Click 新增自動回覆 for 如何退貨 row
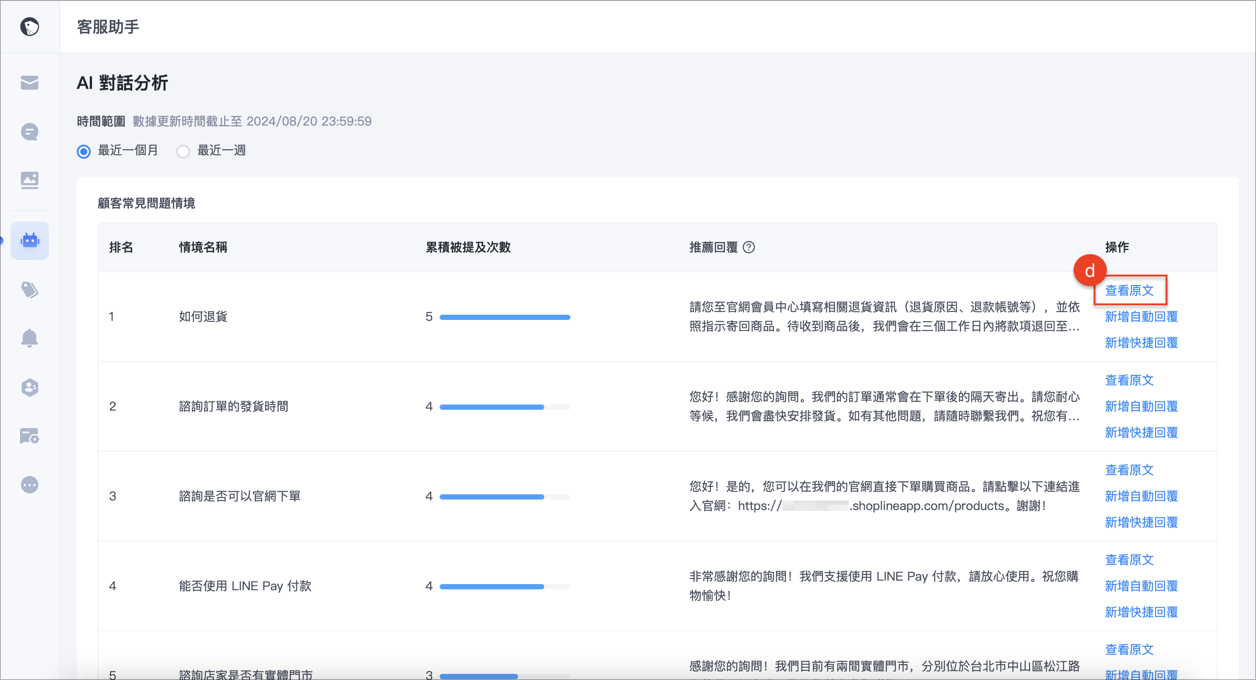The image size is (1256, 680). [1141, 316]
